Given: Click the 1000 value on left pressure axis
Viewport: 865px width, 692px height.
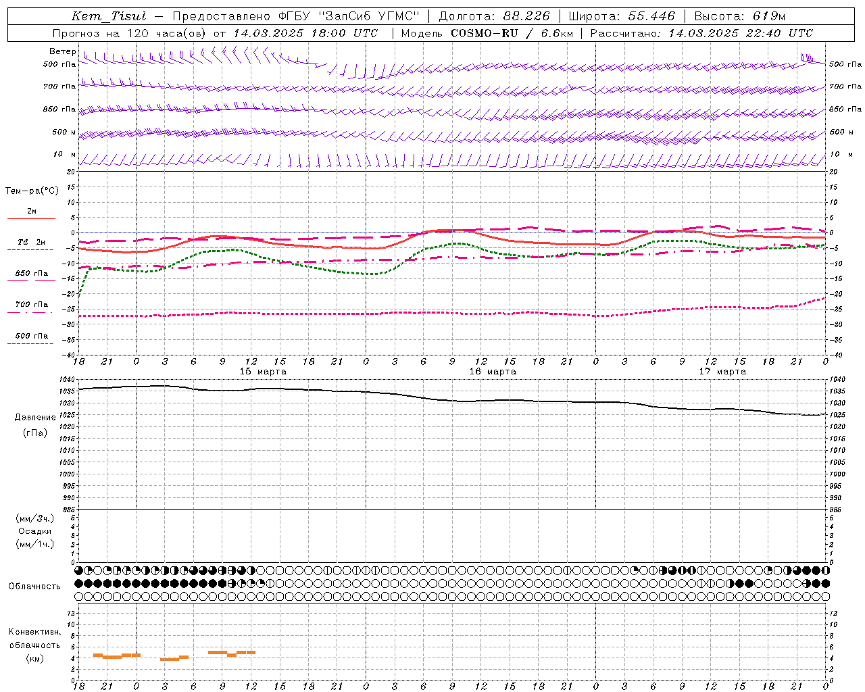Looking at the screenshot, I should point(66,474).
